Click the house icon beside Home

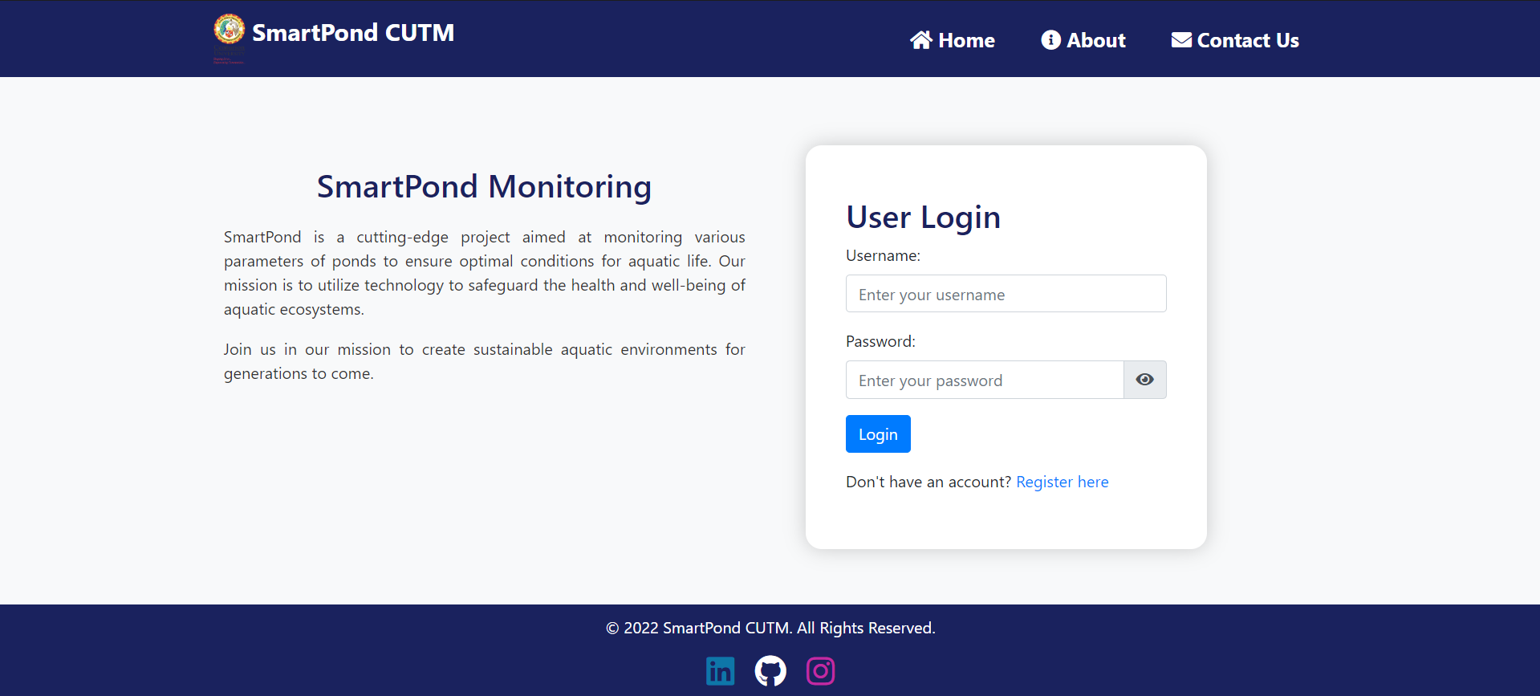click(921, 40)
